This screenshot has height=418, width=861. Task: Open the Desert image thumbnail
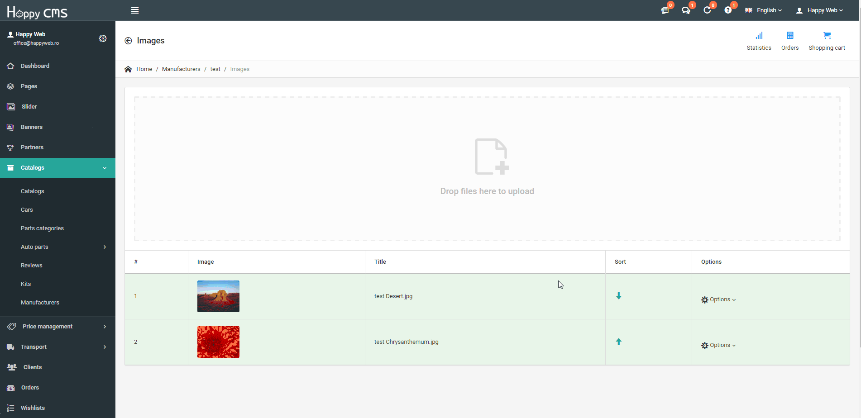click(218, 296)
